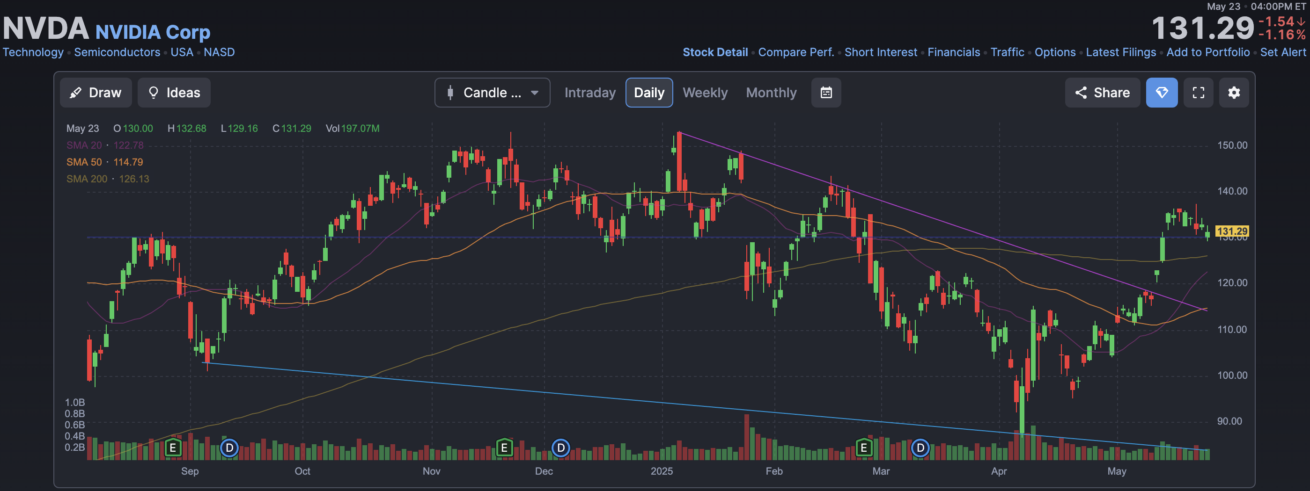The height and width of the screenshot is (491, 1310).
Task: Click the 150.00 price axis label
Action: pyautogui.click(x=1232, y=145)
